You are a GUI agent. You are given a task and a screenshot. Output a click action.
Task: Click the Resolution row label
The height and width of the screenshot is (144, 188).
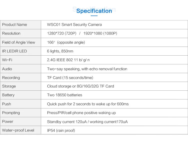11,33
